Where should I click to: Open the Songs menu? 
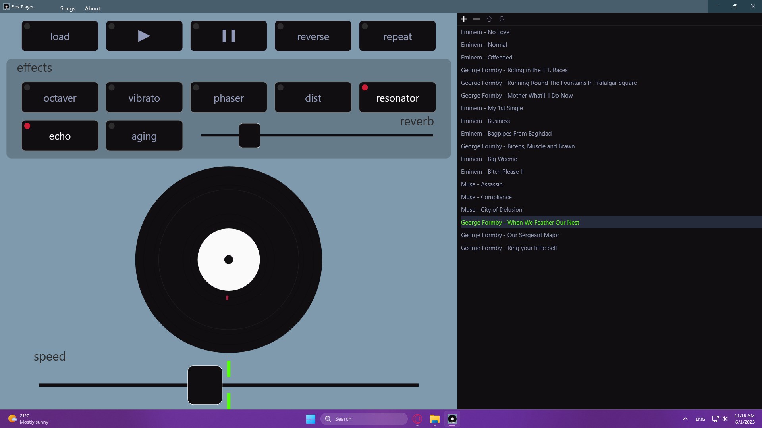(68, 8)
